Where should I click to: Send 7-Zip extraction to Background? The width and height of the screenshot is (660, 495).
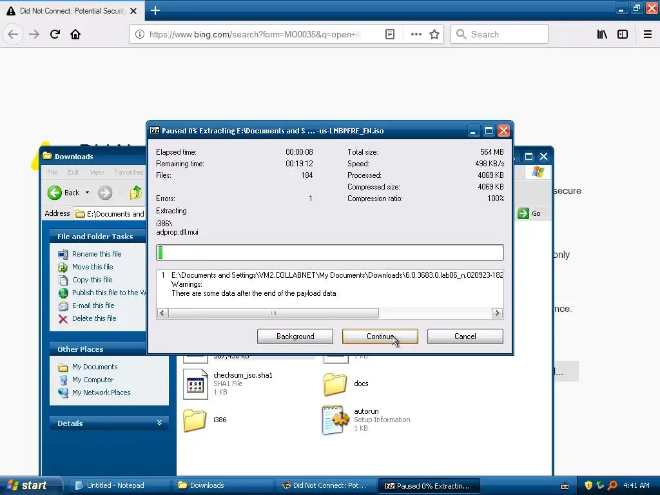295,336
